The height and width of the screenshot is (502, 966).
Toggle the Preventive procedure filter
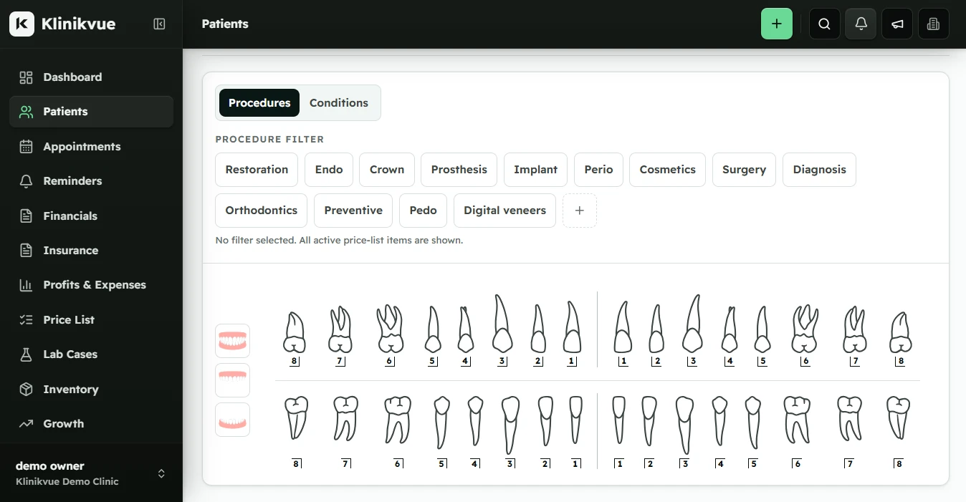[x=353, y=211]
